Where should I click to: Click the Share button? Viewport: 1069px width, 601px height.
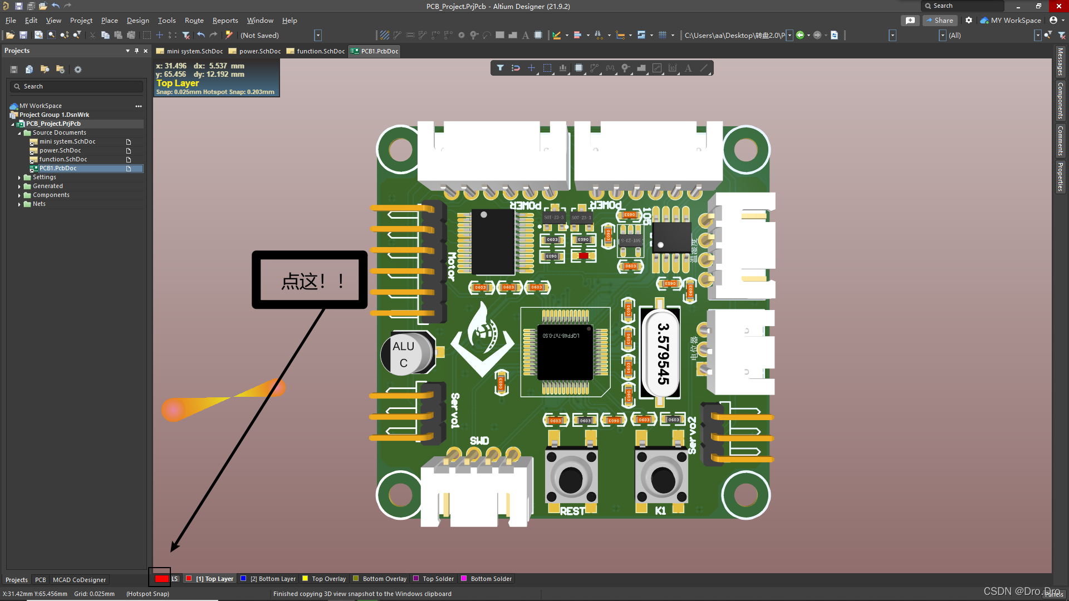point(940,20)
